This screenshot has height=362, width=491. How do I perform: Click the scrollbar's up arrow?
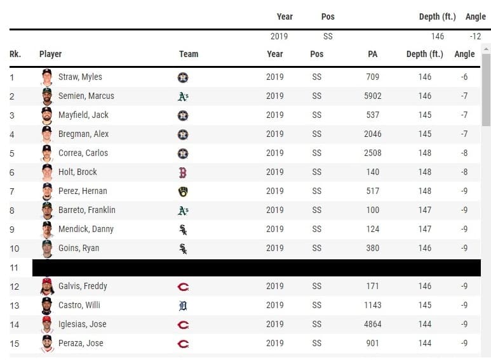487,48
